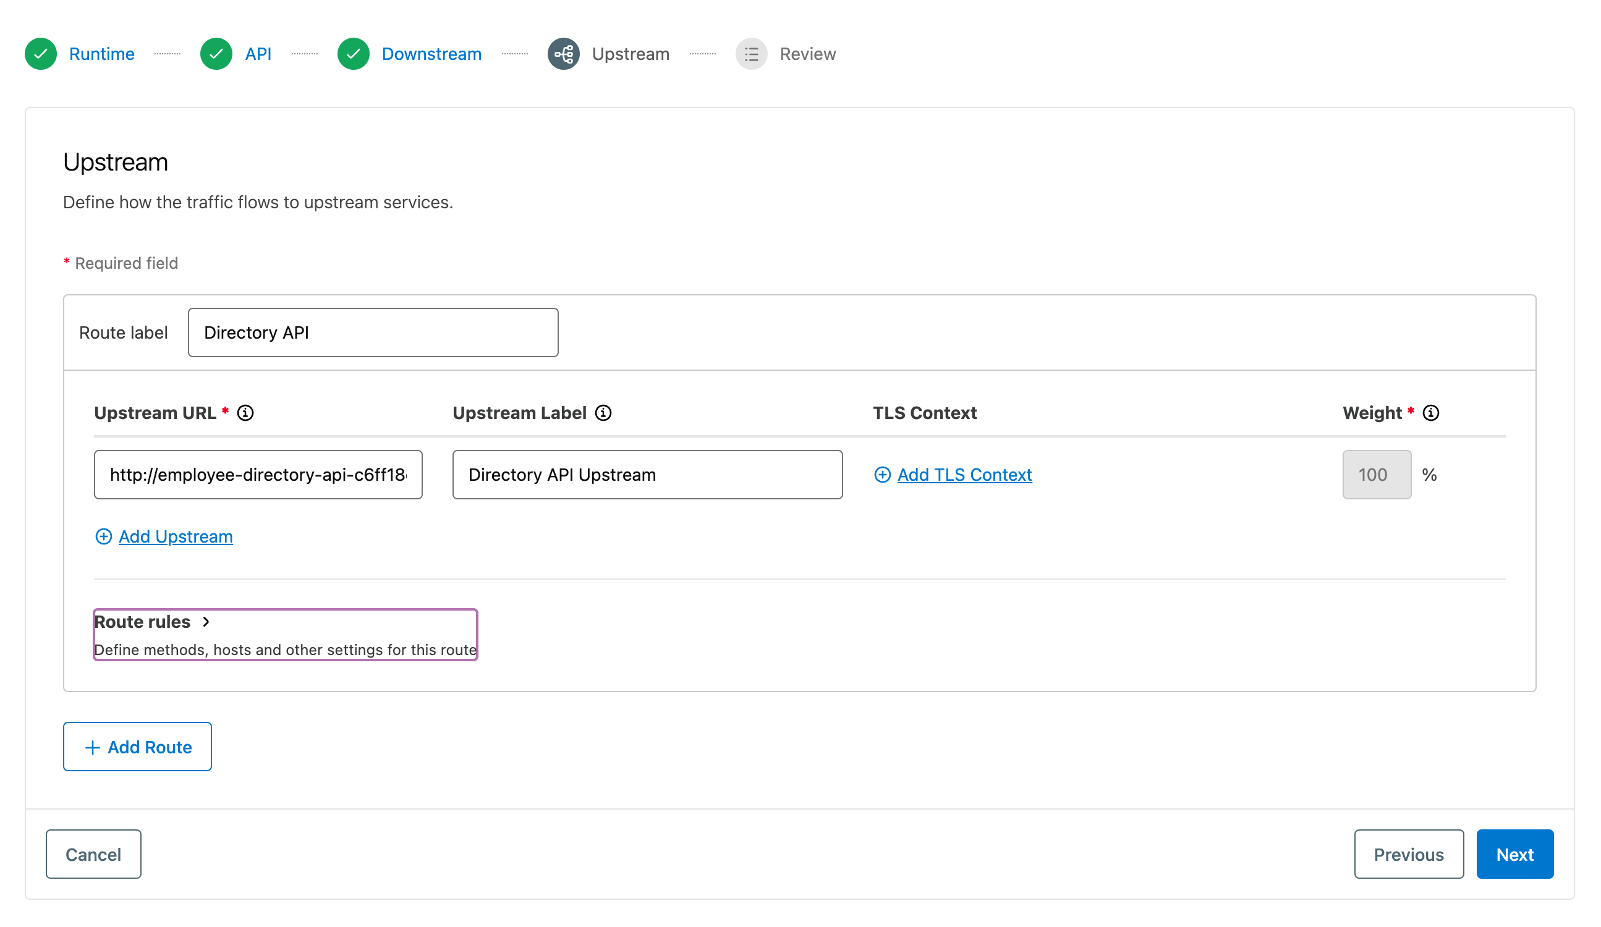The image size is (1601, 927).
Task: Click the Runtime step green checkmark icon
Action: pyautogui.click(x=41, y=54)
